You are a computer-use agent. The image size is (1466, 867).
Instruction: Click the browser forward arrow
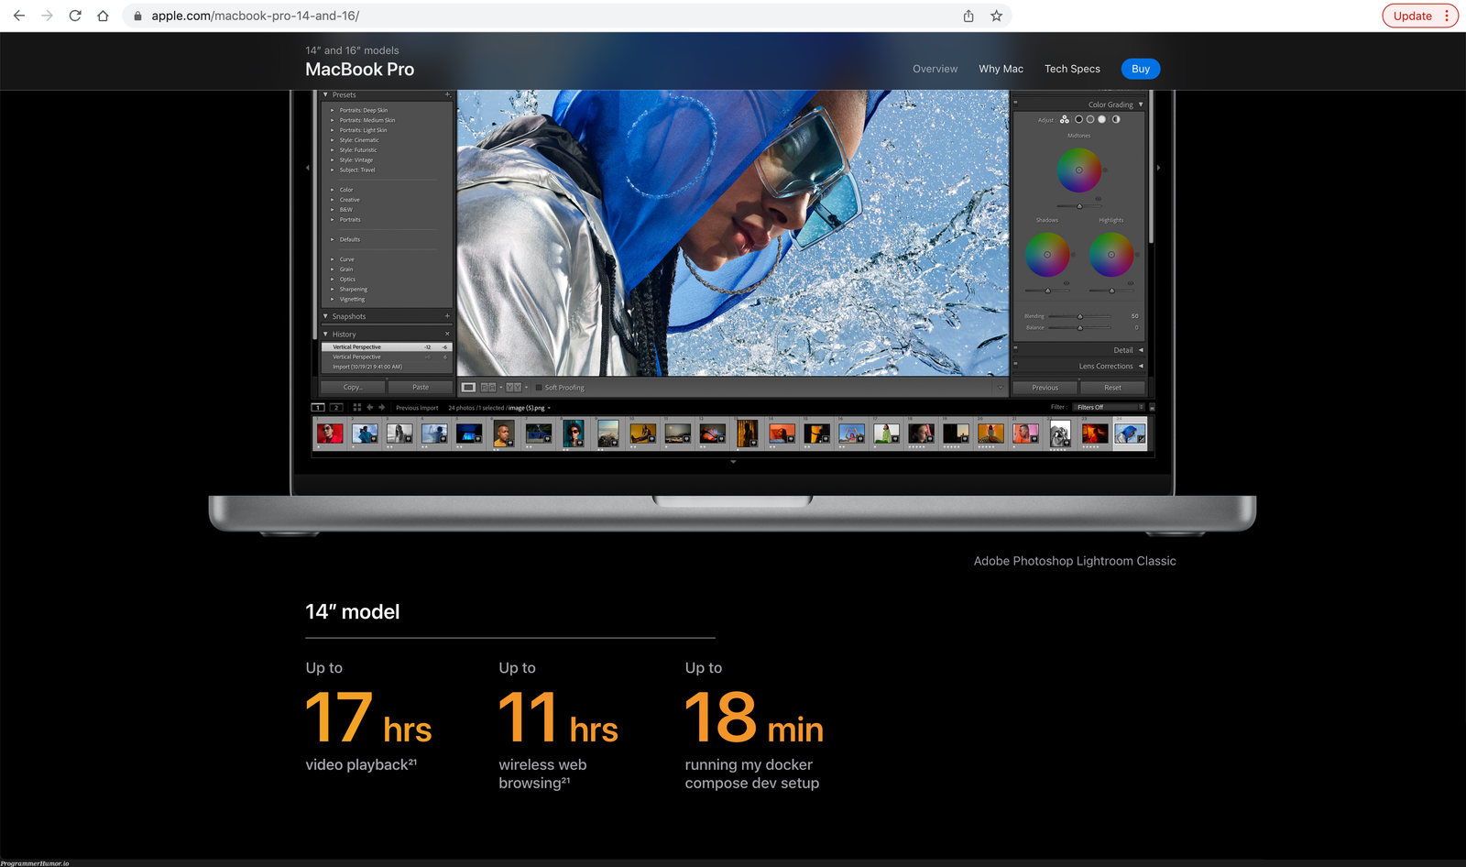(x=47, y=16)
